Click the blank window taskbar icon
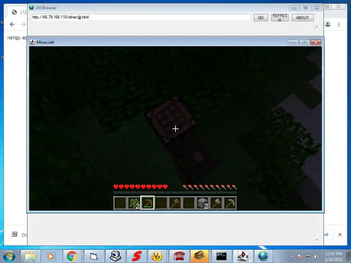Screen dimensions: 351x263 pyautogui.click(x=94, y=256)
